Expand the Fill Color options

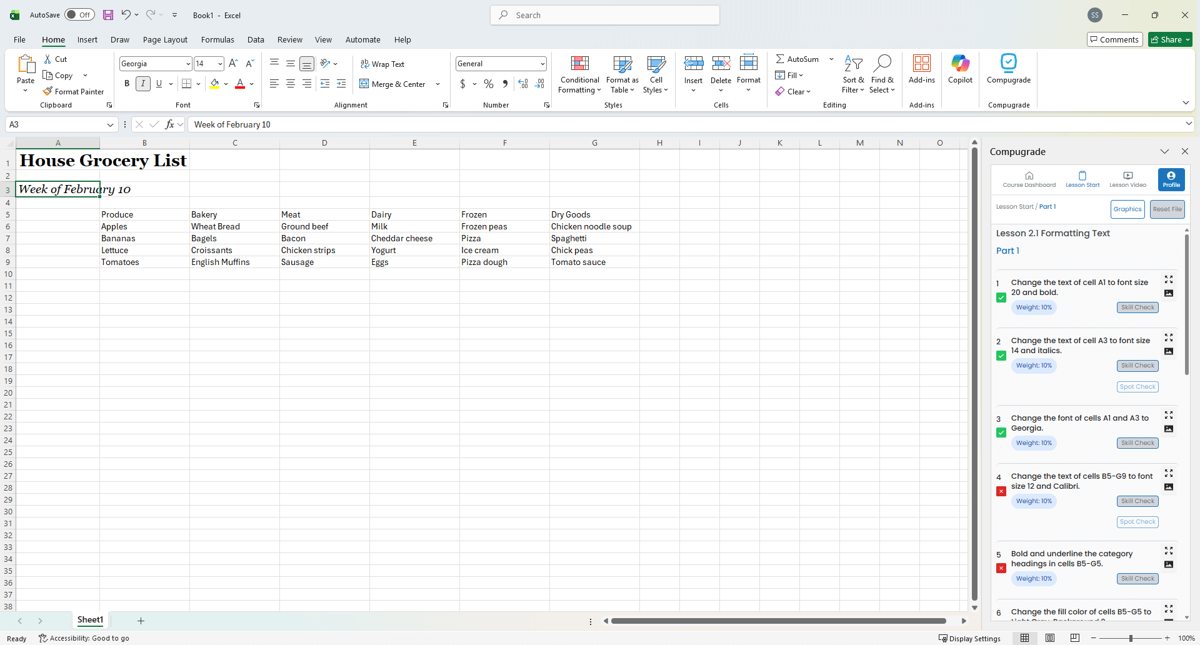point(226,84)
